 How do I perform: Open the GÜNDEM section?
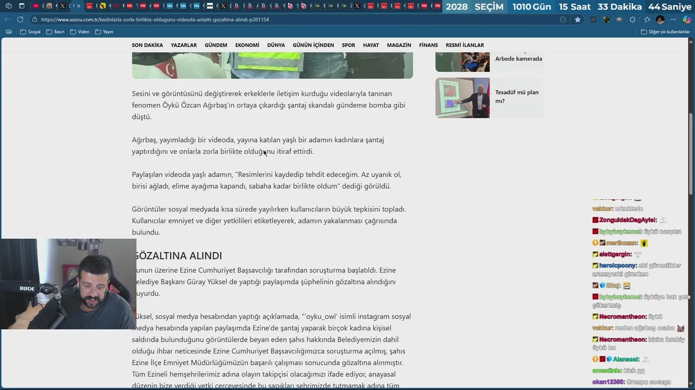(x=216, y=45)
